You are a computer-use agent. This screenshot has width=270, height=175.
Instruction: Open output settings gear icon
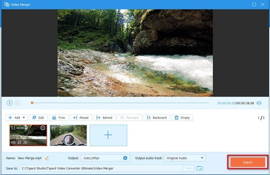(x=125, y=158)
